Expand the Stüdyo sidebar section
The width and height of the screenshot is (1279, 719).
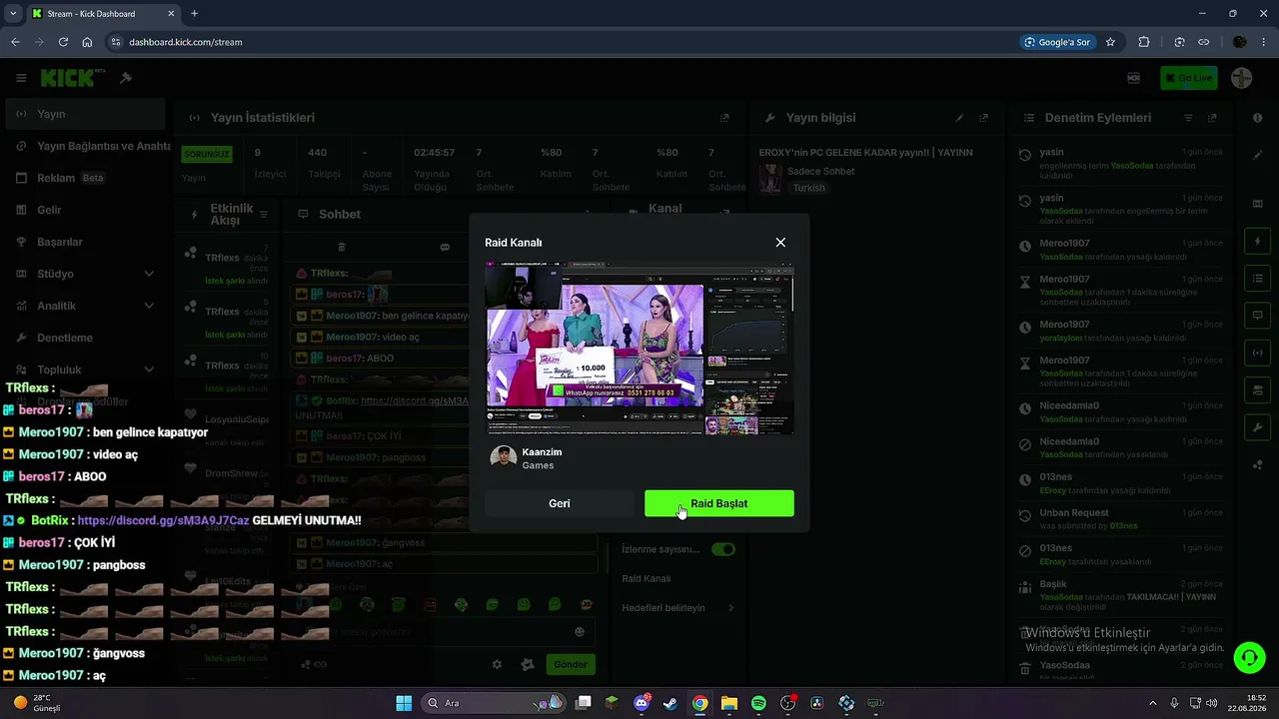(85, 274)
